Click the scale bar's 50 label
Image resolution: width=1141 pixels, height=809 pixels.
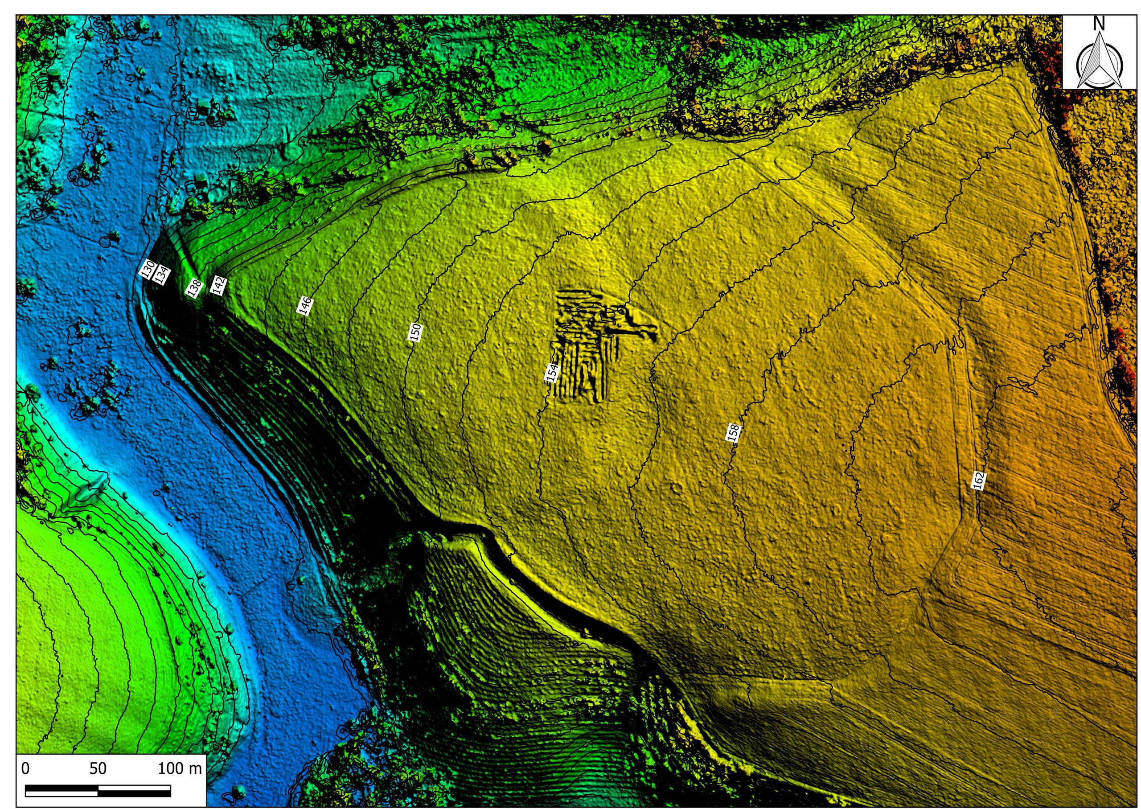98,768
